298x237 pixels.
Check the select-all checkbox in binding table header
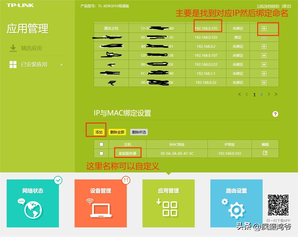tap(101, 144)
